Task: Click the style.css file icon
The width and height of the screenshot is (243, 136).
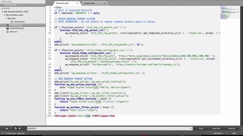Action: [x=8, y=32]
